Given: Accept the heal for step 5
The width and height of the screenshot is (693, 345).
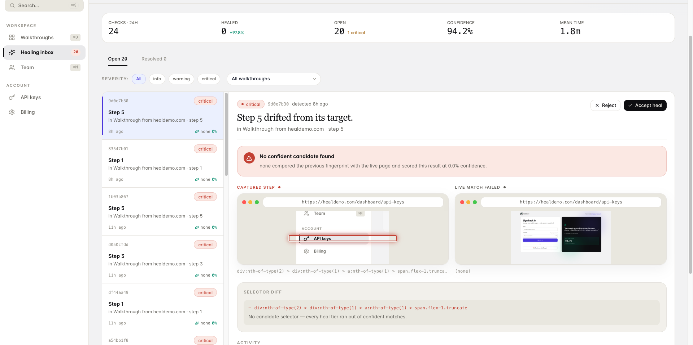Looking at the screenshot, I should pyautogui.click(x=645, y=105).
